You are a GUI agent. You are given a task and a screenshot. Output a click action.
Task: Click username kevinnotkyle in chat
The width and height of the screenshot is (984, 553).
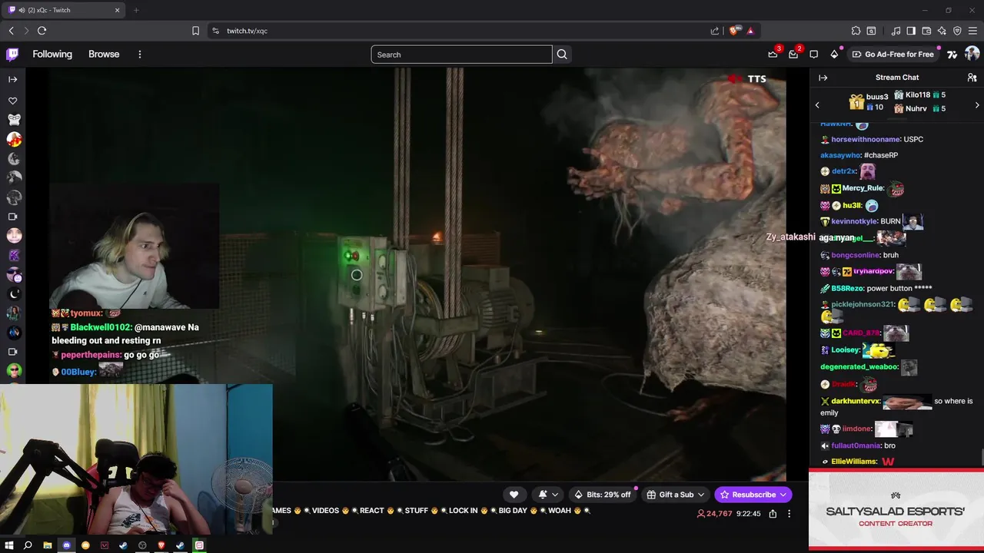[x=854, y=221]
